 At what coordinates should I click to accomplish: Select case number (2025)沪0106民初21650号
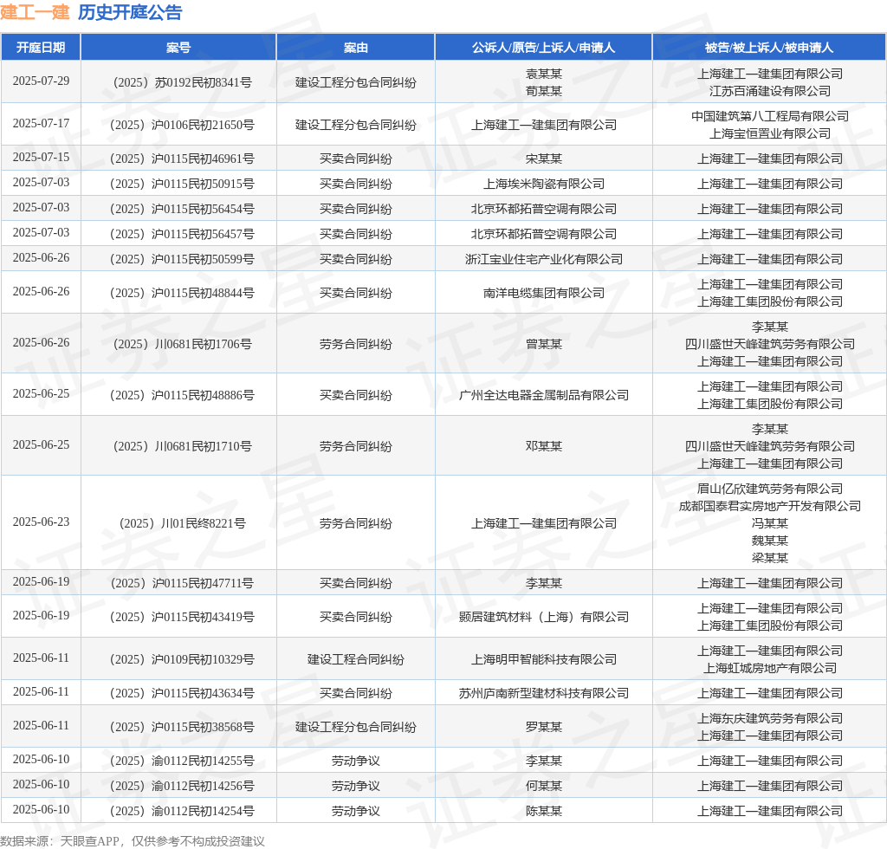coord(182,125)
